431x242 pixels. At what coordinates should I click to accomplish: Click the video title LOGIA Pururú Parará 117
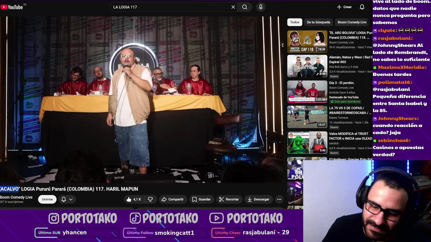[x=69, y=189]
